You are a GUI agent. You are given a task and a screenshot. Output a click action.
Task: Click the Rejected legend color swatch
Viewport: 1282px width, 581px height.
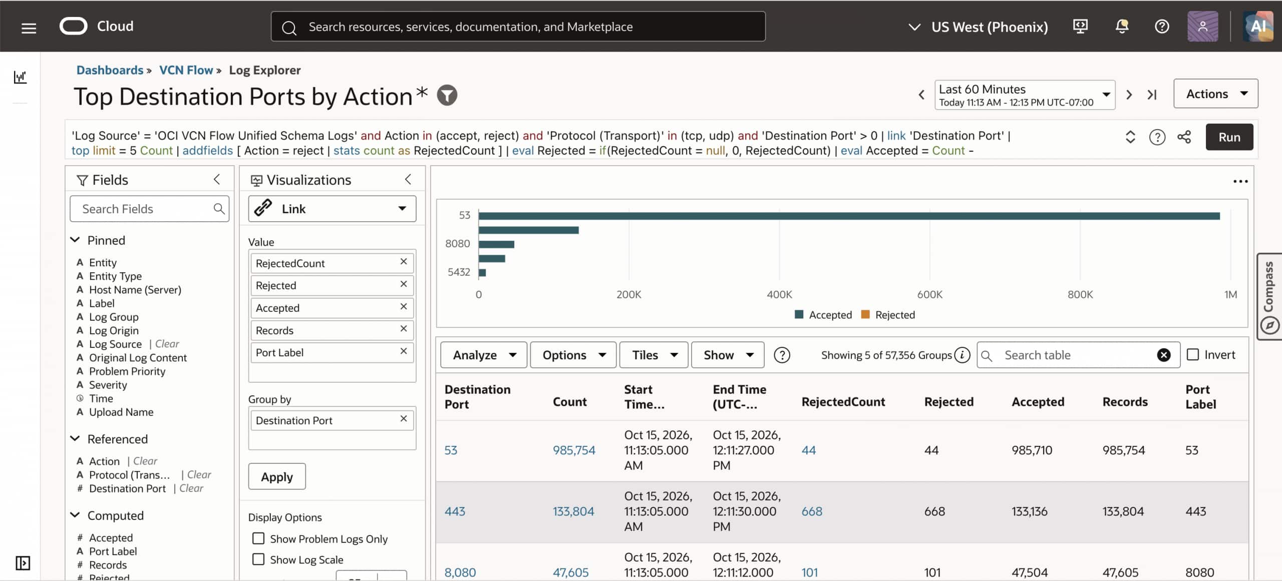[x=865, y=314]
